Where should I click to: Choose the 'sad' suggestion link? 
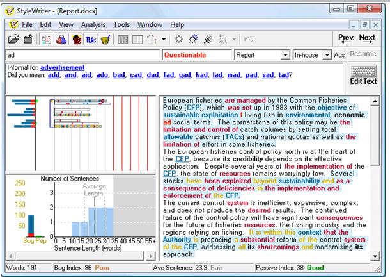tap(268, 75)
